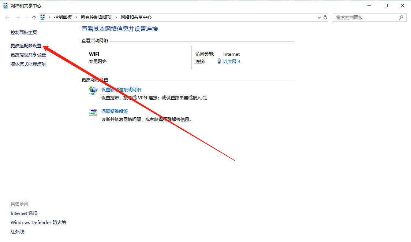The image size is (411, 242).
Task: Expand chevron after 控制面板 breadcrumb
Action: 76,17
